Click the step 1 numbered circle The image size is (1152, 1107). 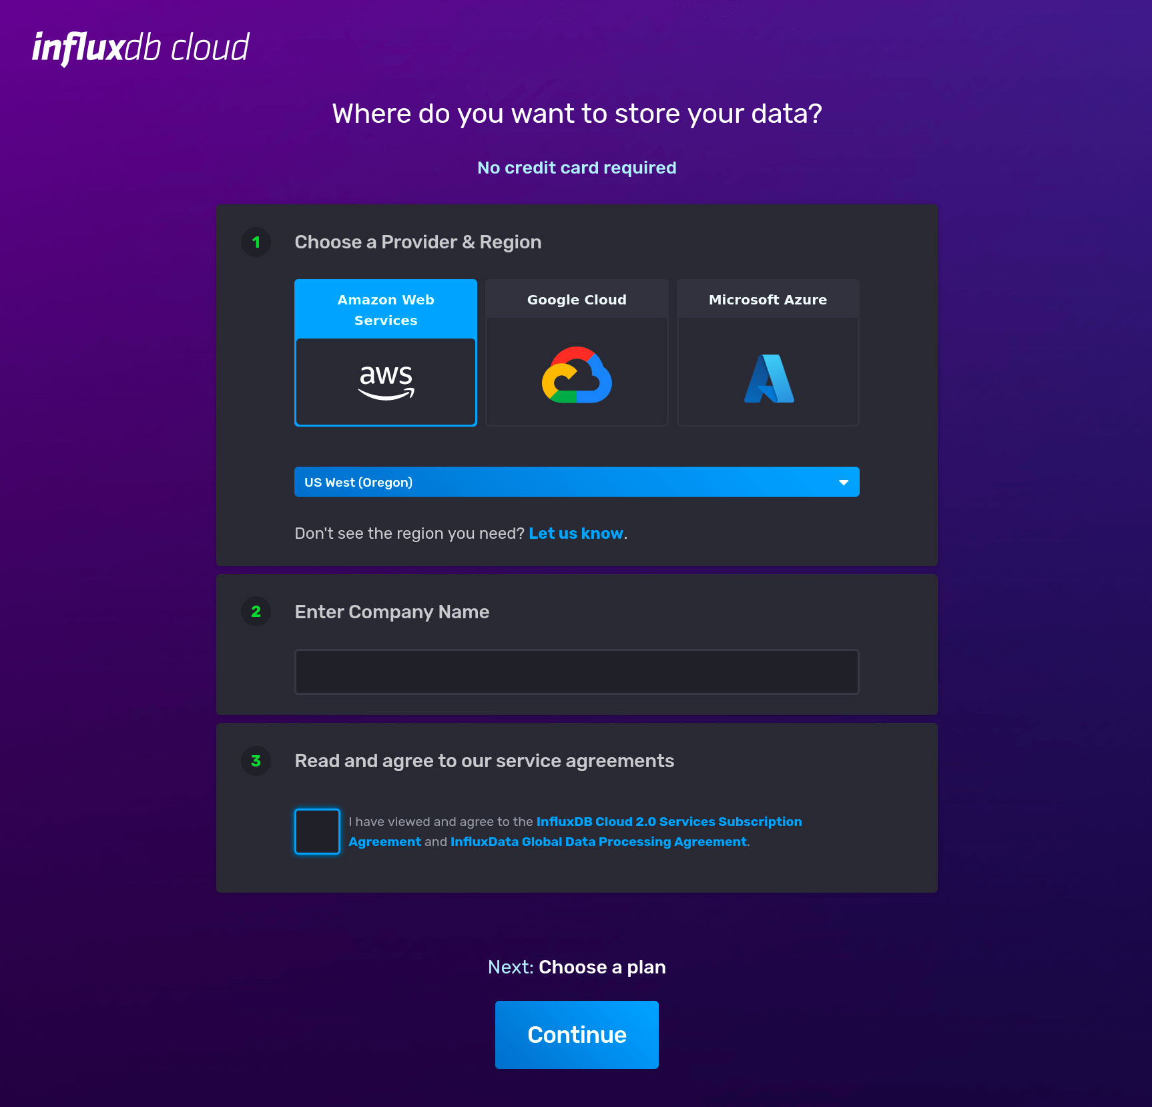[x=256, y=242]
